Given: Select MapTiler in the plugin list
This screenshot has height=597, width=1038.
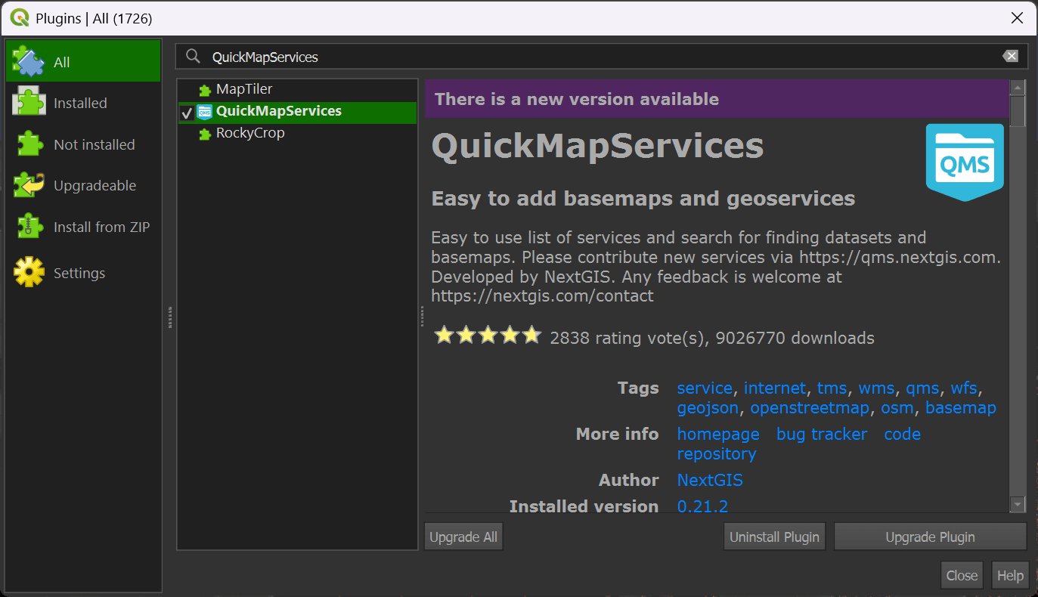Looking at the screenshot, I should point(297,90).
